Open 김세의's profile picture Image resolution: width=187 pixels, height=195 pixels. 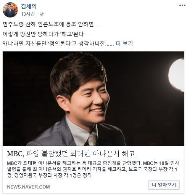pyautogui.click(x=10, y=10)
